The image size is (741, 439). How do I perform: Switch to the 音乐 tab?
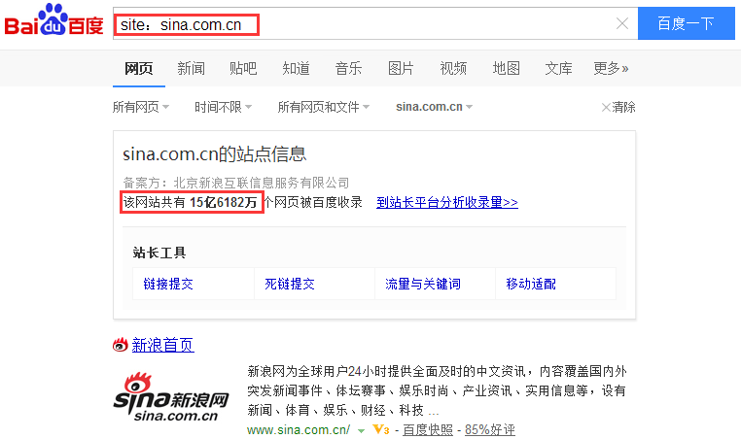pos(348,68)
